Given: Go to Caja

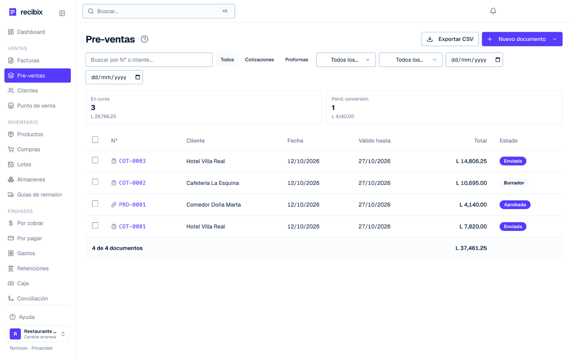Looking at the screenshot, I should pyautogui.click(x=38, y=284).
